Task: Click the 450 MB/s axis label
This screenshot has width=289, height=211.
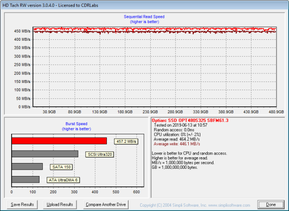Action: tap(22, 31)
